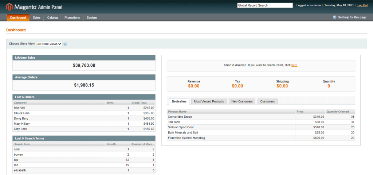Screen dimensions: 373x175
Task: Click the 'coat' search term
Action: (17, 149)
